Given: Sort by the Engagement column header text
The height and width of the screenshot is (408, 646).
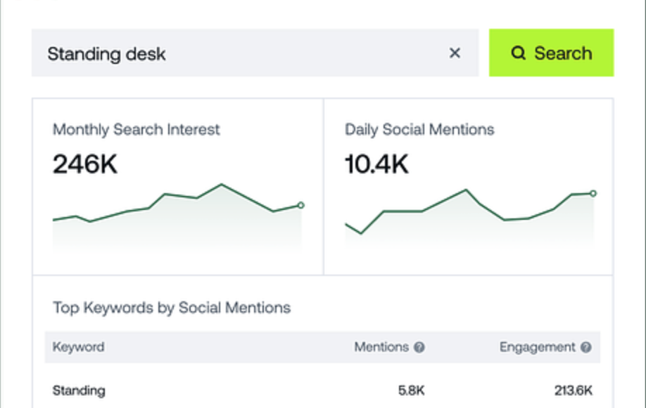Looking at the screenshot, I should coord(538,347).
